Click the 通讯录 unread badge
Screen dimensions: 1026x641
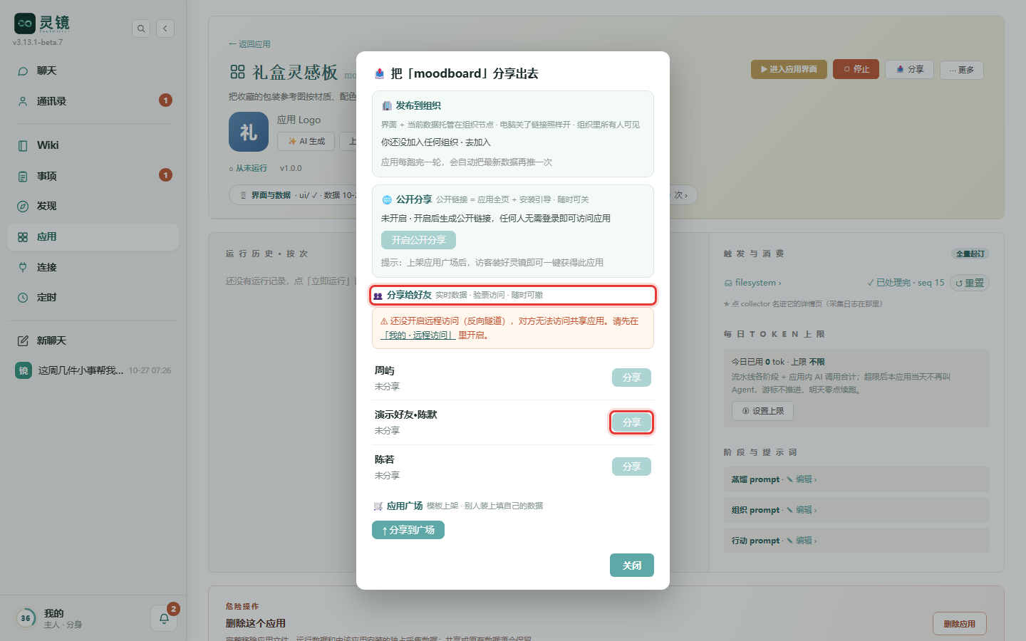pyautogui.click(x=165, y=100)
